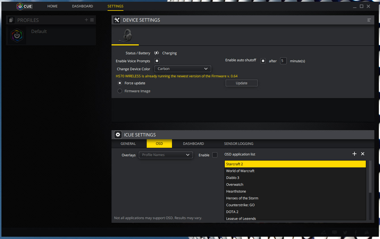The width and height of the screenshot is (380, 239).
Task: Click the firmware Update button
Action: (x=242, y=83)
